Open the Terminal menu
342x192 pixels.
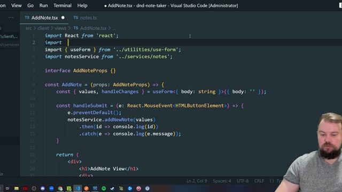coord(63,5)
